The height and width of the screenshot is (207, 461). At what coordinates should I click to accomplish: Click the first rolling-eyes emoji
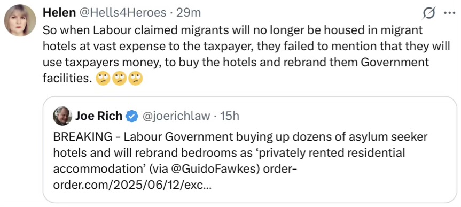[103, 79]
